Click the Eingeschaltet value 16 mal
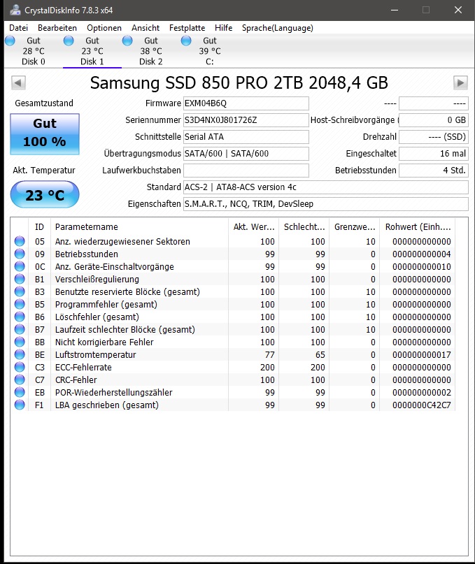Image resolution: width=475 pixels, height=564 pixels. (x=434, y=154)
